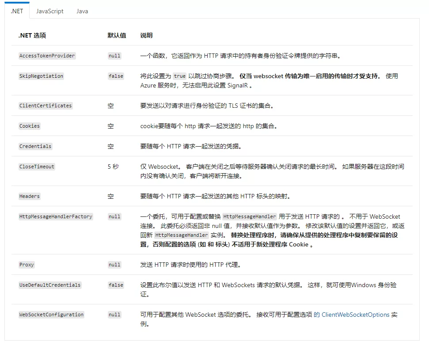Switch to the .NET tab
Viewport: 429px width, 345px height.
tap(17, 11)
